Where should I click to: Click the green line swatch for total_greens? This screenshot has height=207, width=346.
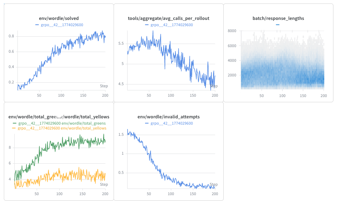coord(14,123)
